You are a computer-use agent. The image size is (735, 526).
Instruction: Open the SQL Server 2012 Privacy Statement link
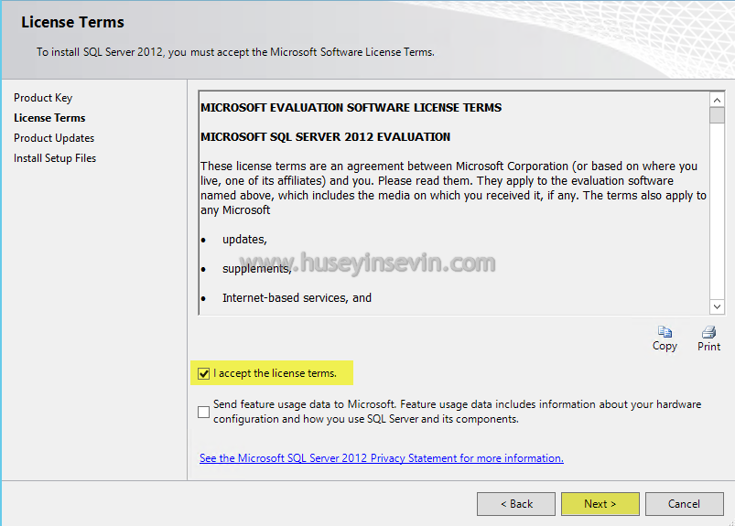click(382, 458)
